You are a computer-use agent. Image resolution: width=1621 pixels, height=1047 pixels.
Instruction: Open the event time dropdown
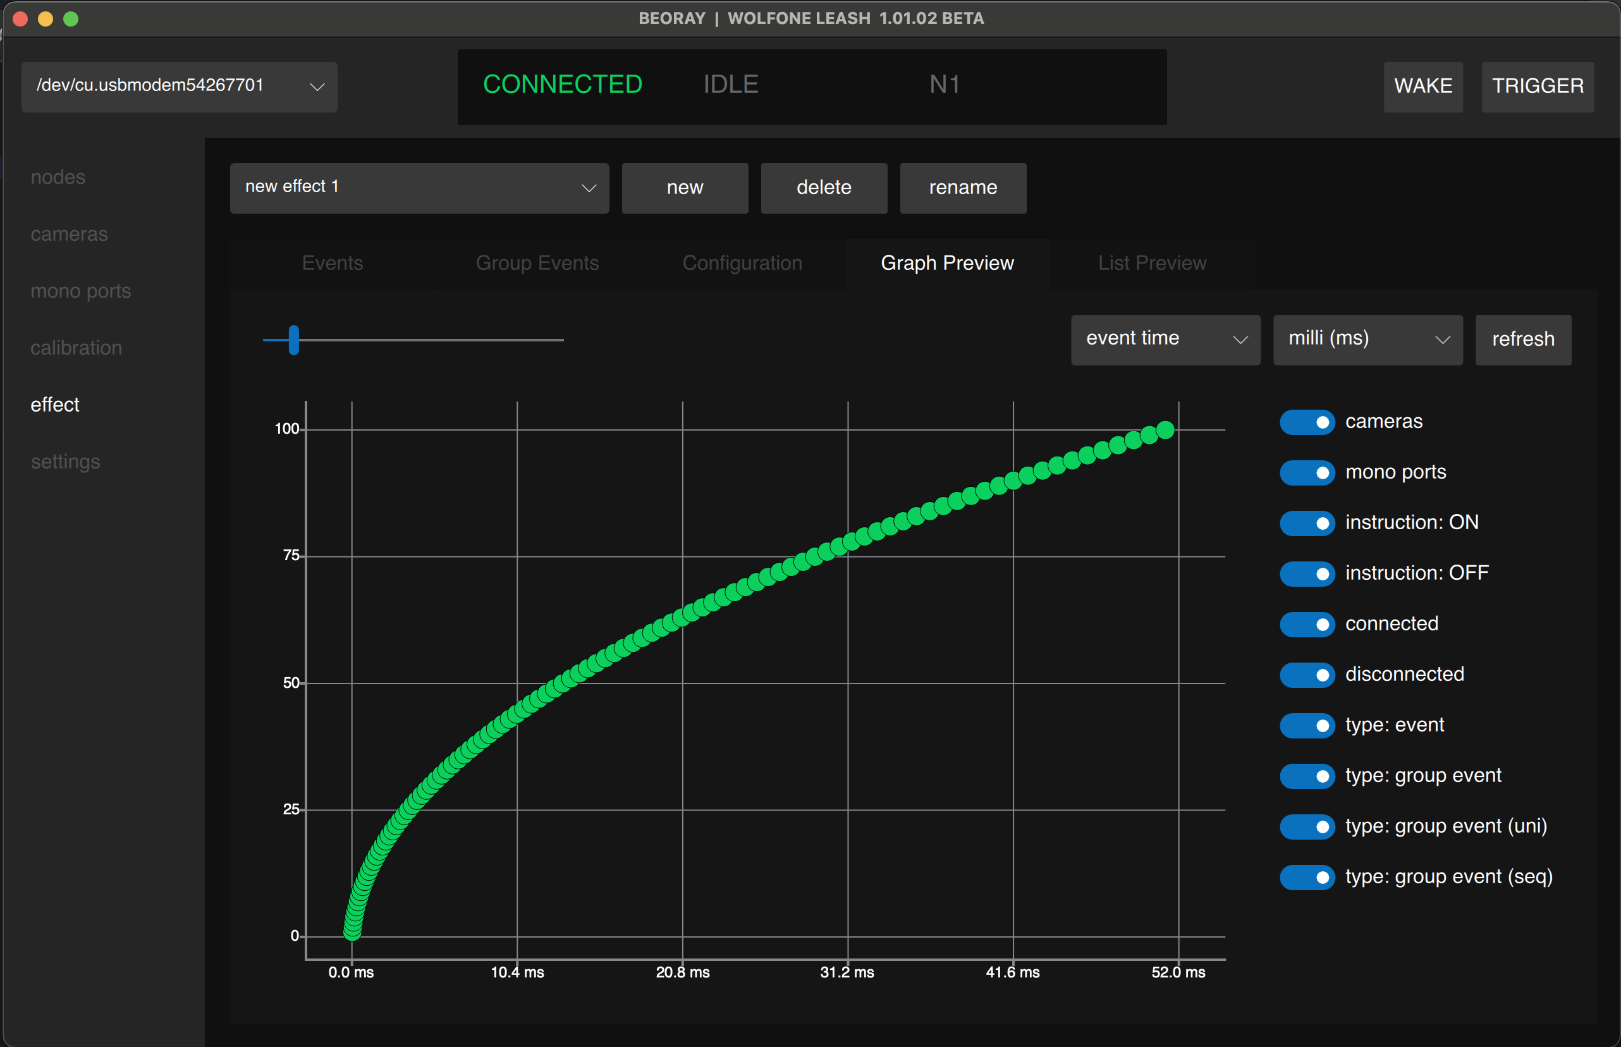point(1165,340)
